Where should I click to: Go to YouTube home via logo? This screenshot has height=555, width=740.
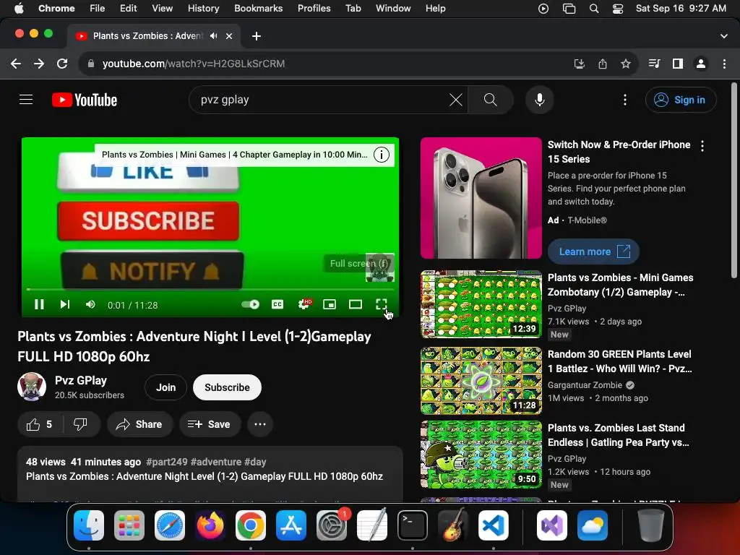[x=85, y=100]
